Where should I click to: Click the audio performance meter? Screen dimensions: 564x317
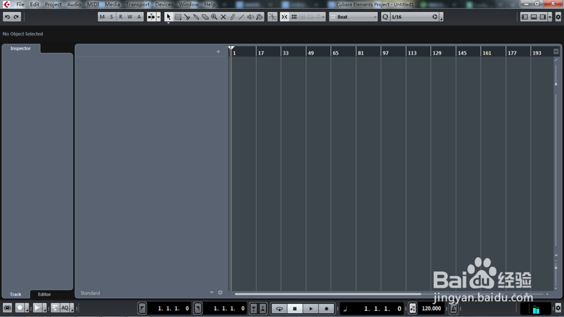(536, 309)
